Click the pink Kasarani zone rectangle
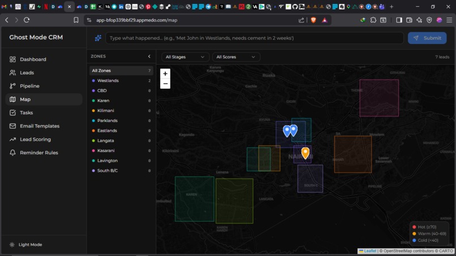Image resolution: width=456 pixels, height=256 pixels. point(379,98)
